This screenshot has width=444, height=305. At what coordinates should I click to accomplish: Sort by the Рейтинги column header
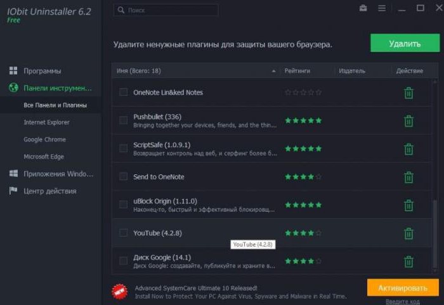coord(297,71)
